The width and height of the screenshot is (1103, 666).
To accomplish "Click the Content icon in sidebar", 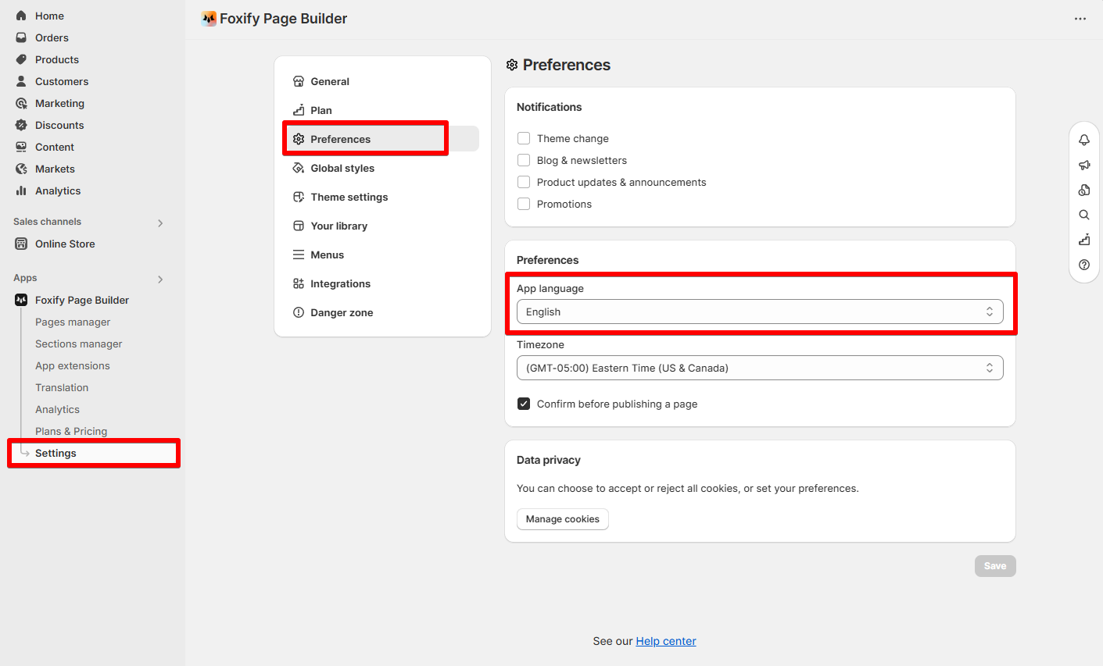I will pyautogui.click(x=21, y=147).
